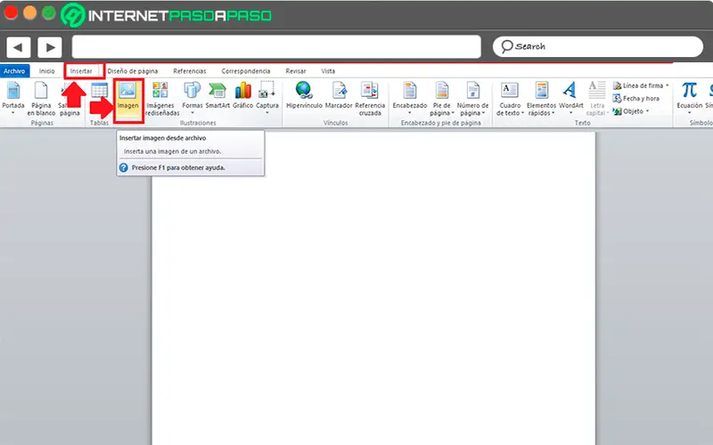Image resolution: width=713 pixels, height=445 pixels.
Task: Click the Objeto insert button
Action: coord(629,110)
